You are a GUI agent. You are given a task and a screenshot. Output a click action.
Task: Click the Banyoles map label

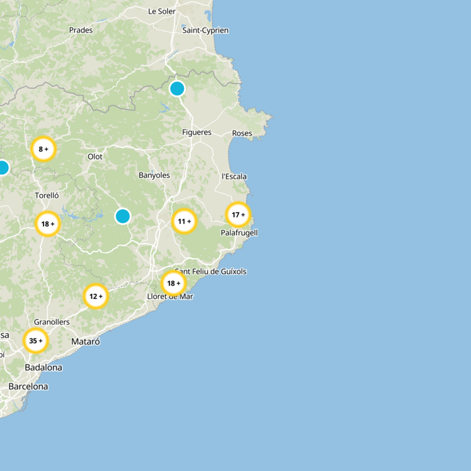click(x=154, y=175)
